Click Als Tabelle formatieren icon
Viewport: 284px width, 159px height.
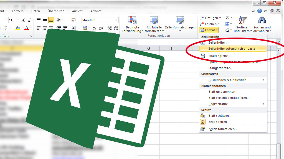coord(154,20)
